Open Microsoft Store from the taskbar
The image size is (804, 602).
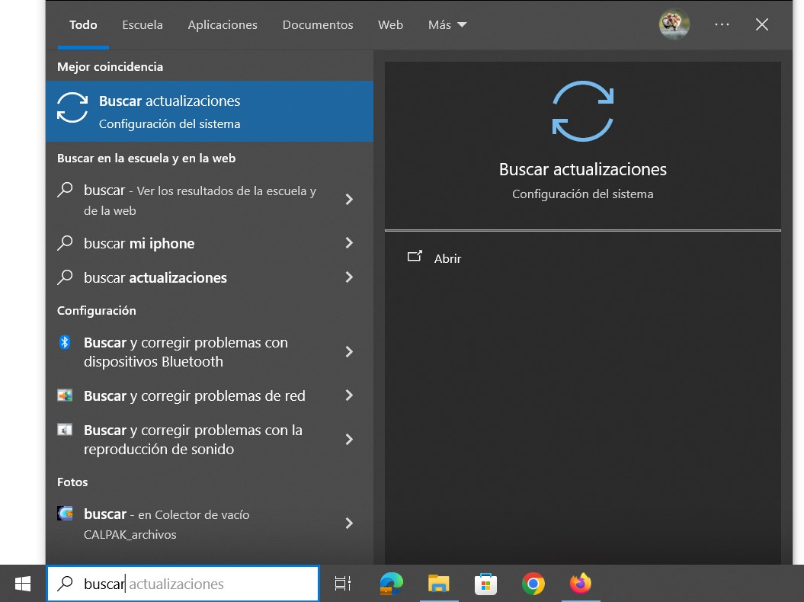(x=485, y=583)
